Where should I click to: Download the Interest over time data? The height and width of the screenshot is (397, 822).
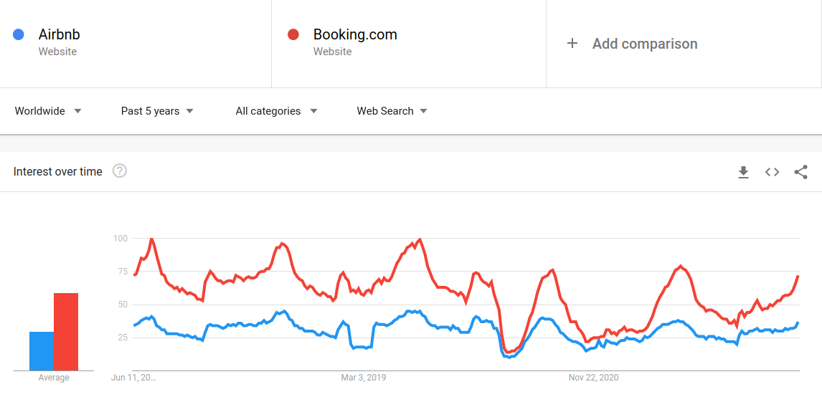[x=743, y=172]
